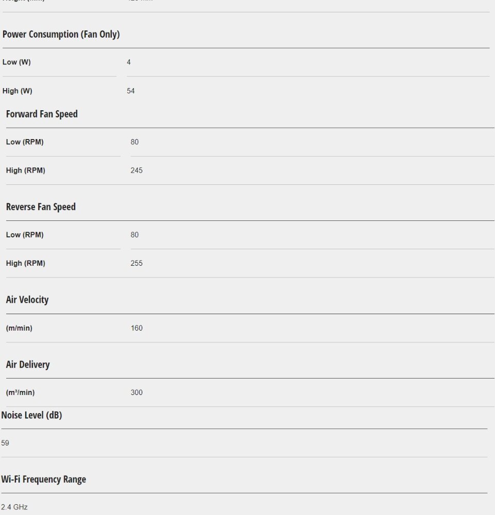Screen dimensions: 495x515
Task: Select the Air Delivery value 300
Action: click(x=137, y=392)
